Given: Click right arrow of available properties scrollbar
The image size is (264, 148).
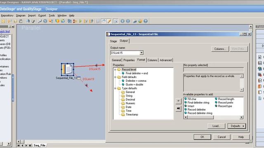Looking at the screenshot, I should tap(242, 117).
